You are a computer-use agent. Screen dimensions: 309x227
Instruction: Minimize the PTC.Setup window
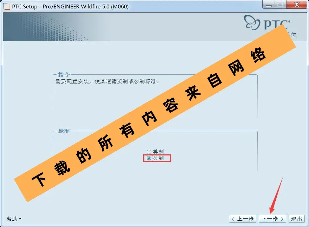(x=269, y=5)
